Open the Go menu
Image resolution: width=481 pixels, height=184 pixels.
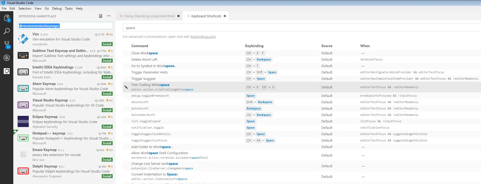(47, 9)
